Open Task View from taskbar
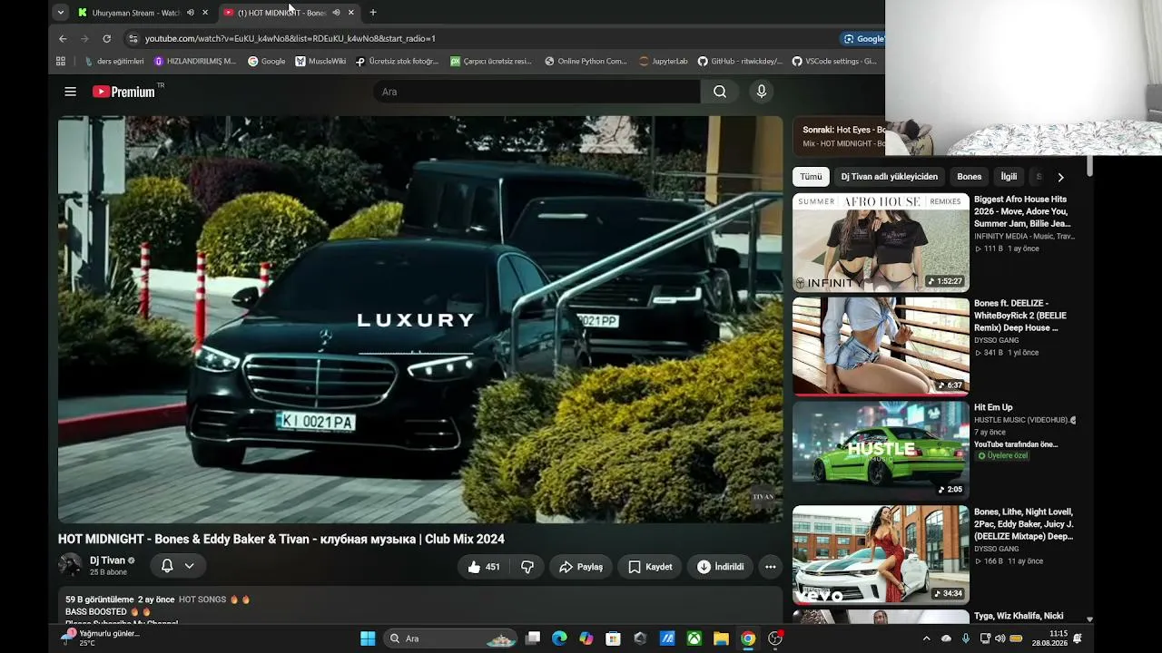Viewport: 1162px width, 653px height. (533, 638)
